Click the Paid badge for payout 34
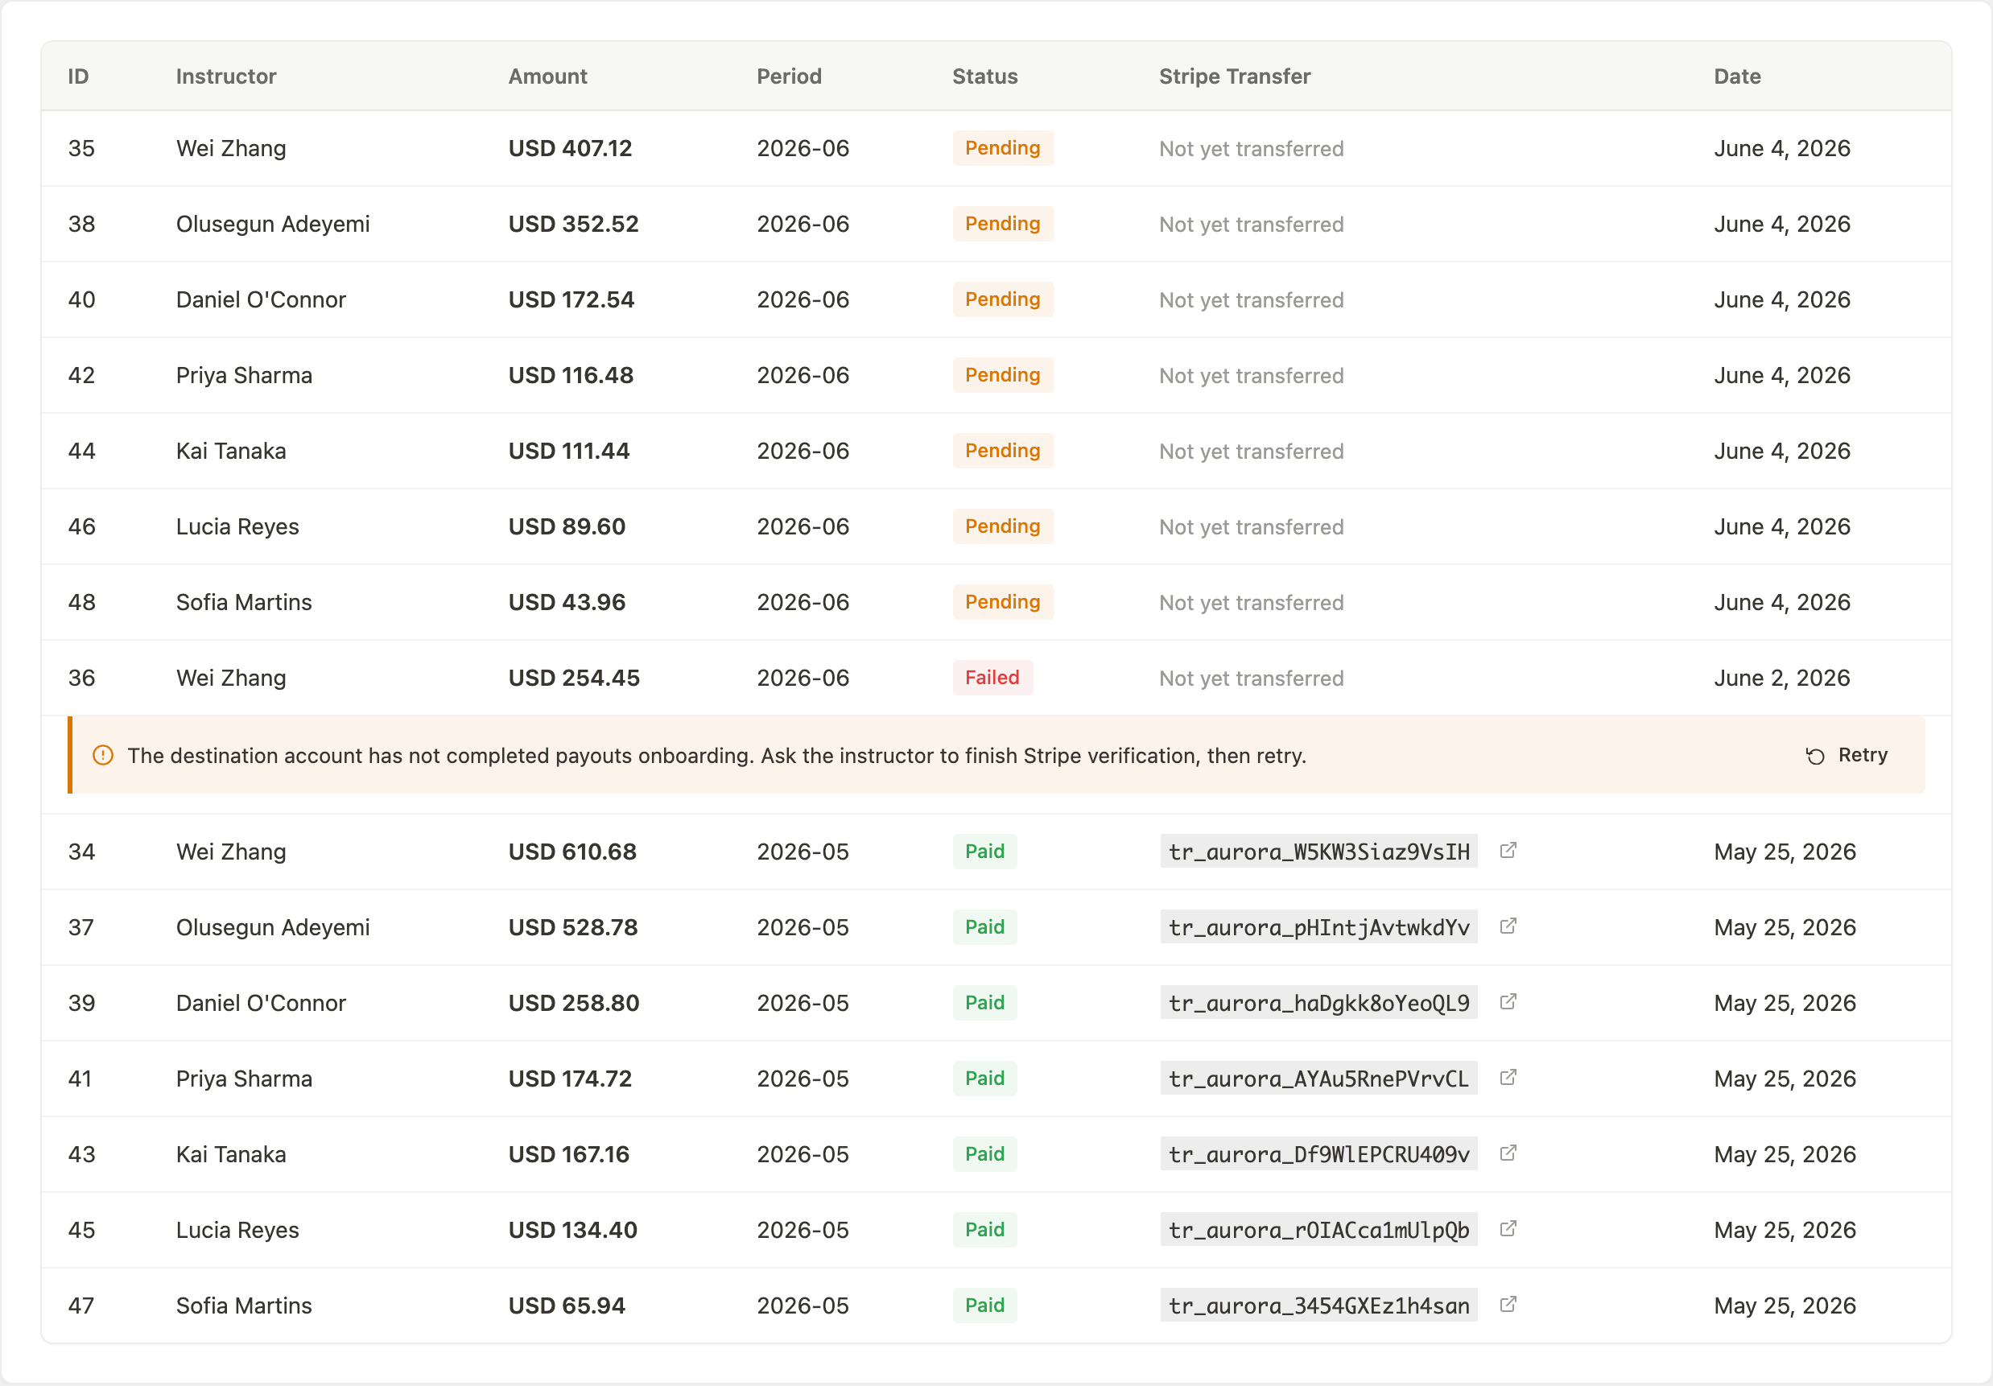The image size is (1993, 1386). point(984,851)
